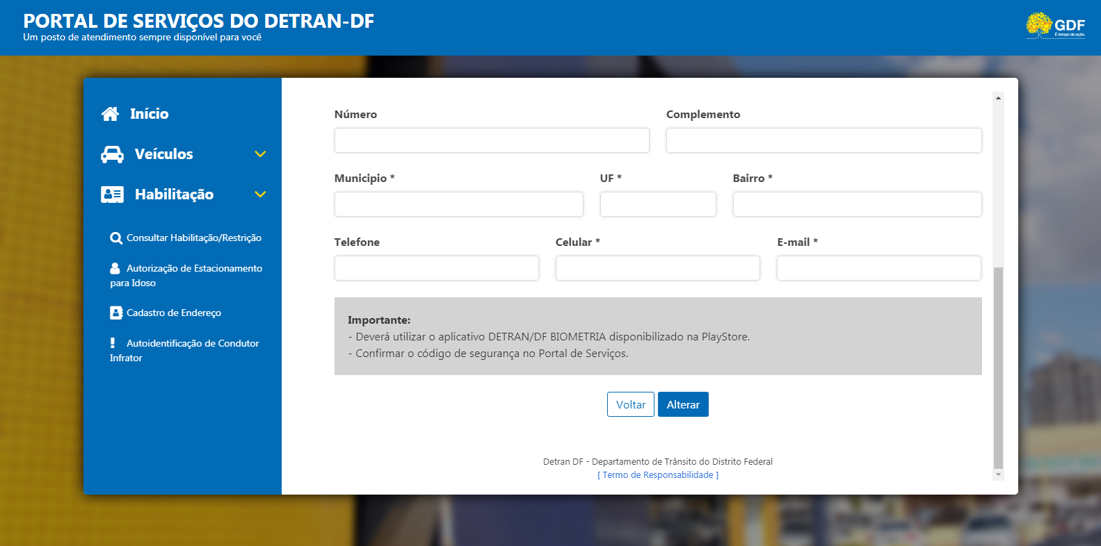
Task: Click the address book icon for Cadastro de Endereço
Action: tap(116, 313)
